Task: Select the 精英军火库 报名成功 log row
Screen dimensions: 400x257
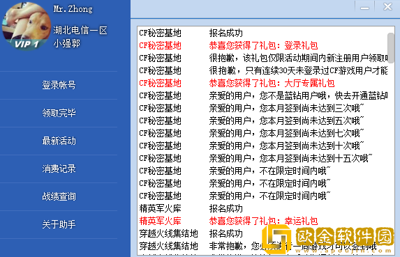Action: pyautogui.click(x=262, y=209)
